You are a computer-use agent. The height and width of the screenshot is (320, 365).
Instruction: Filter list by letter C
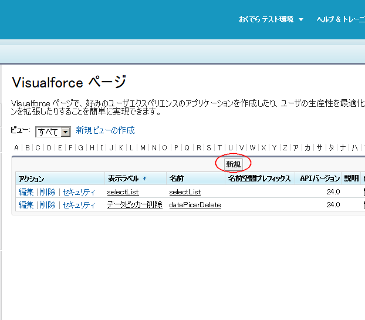pyautogui.click(x=38, y=148)
